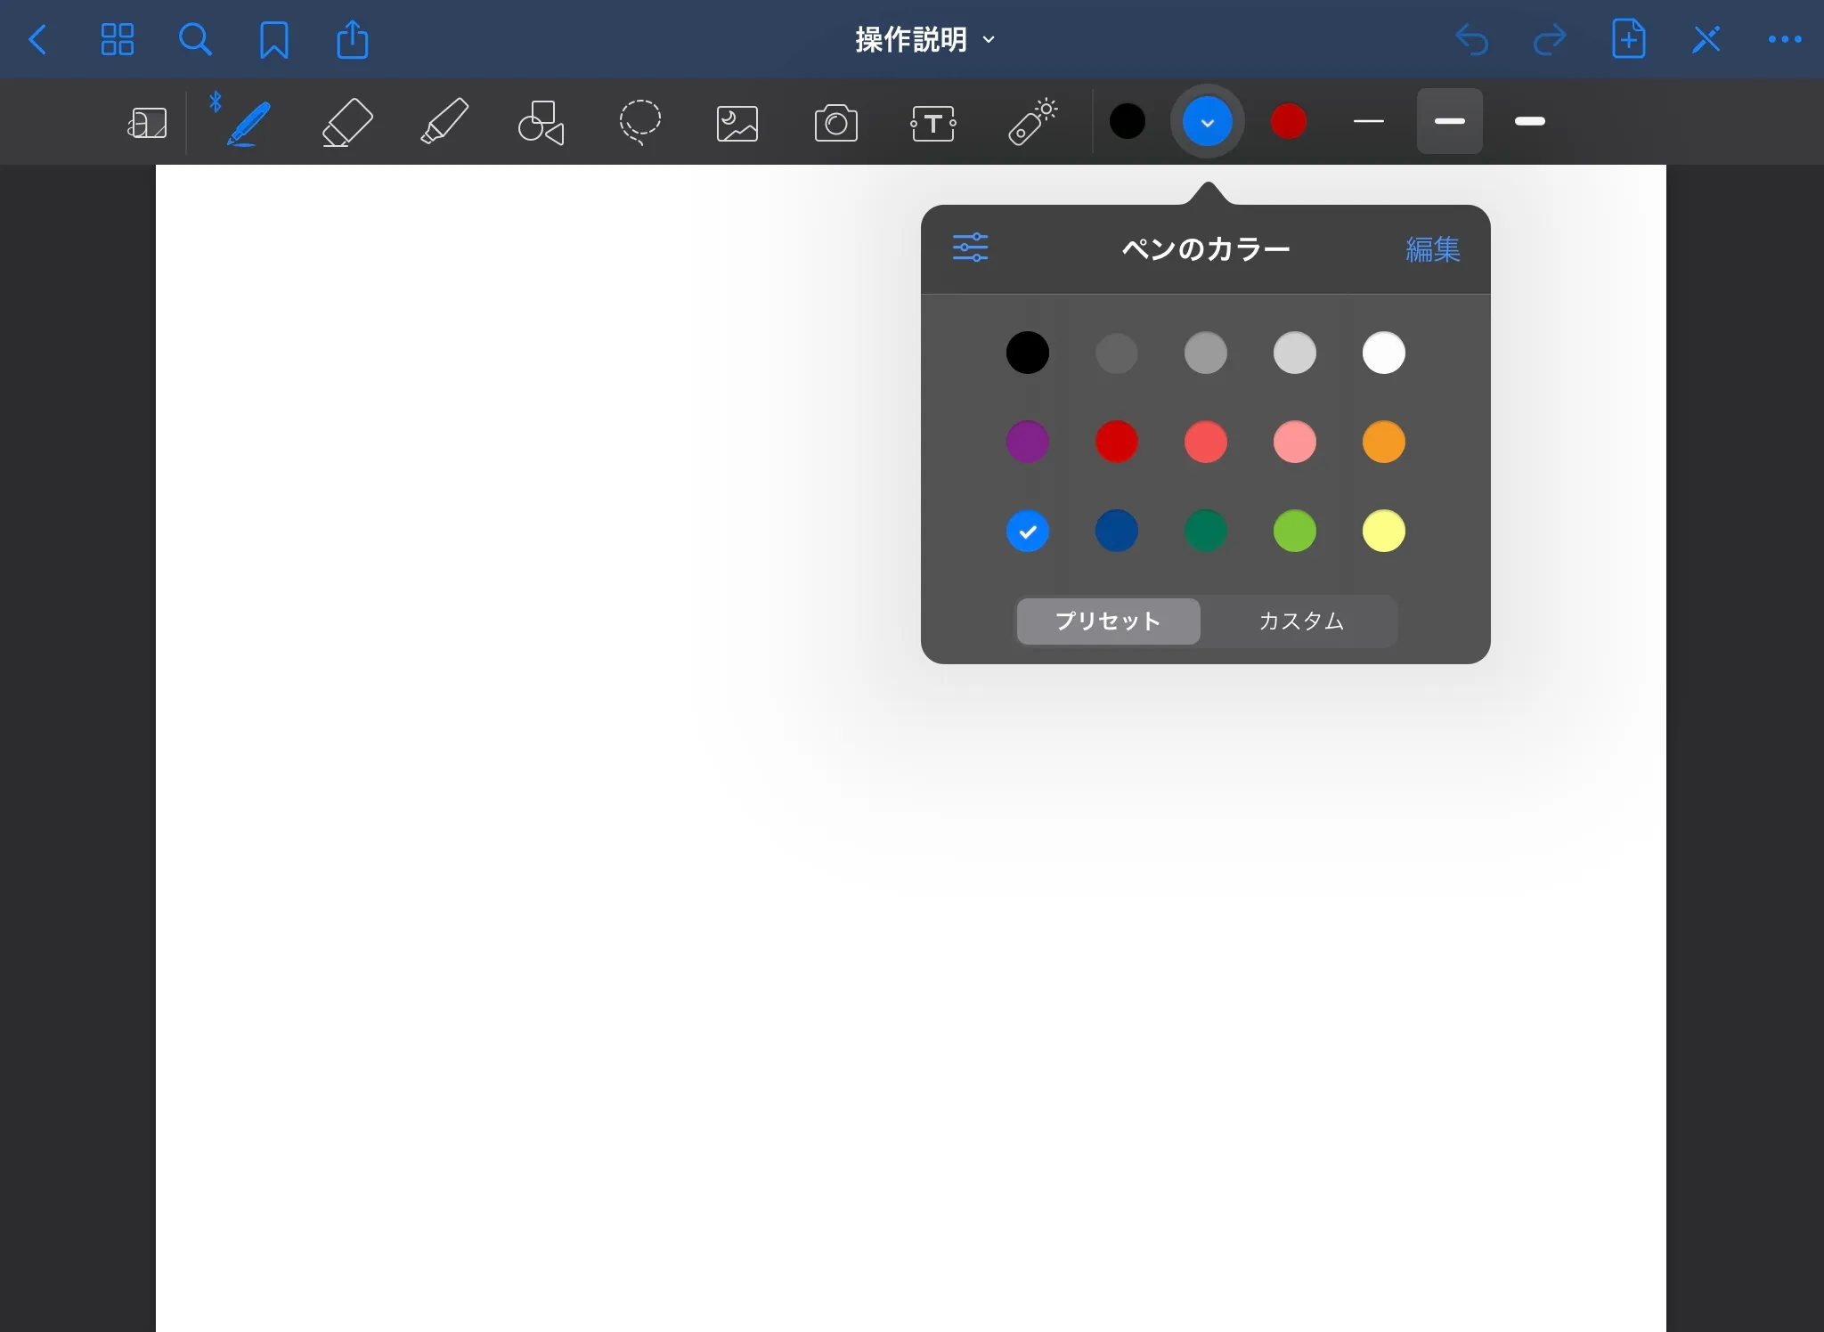Open the thumbnail grid view
Image resolution: width=1824 pixels, height=1332 pixels.
(117, 40)
